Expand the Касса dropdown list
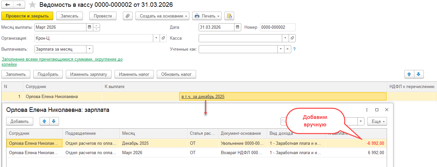The image size is (437, 167). [x=285, y=38]
